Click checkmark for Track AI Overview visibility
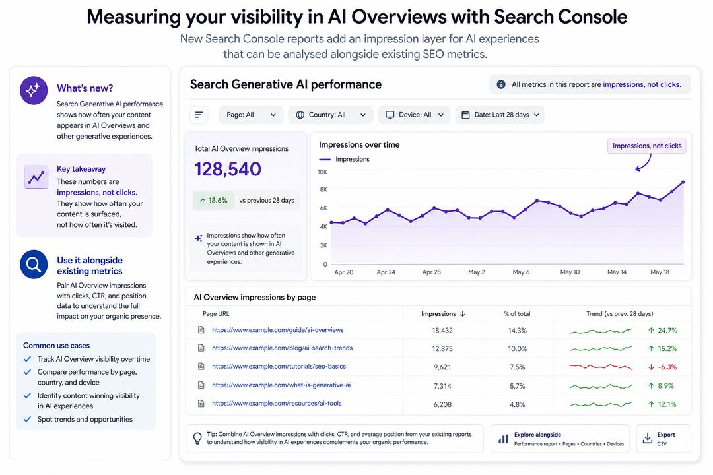Image resolution: width=713 pixels, height=475 pixels. [x=27, y=359]
